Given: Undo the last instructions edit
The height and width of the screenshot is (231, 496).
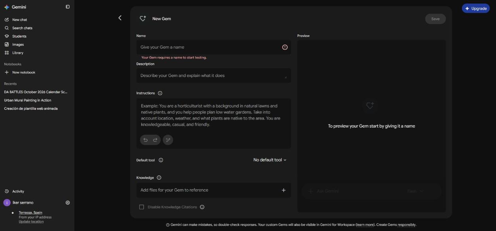Looking at the screenshot, I should (145, 140).
